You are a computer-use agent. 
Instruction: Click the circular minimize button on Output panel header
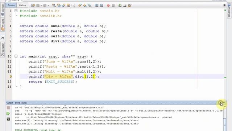(220, 103)
